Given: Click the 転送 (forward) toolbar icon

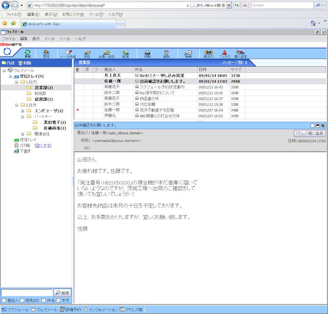Looking at the screenshot, I should (126, 54).
